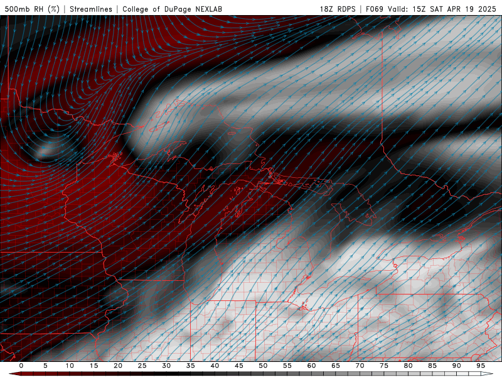Click the '55' color scale label
The image size is (502, 377).
pos(287,366)
